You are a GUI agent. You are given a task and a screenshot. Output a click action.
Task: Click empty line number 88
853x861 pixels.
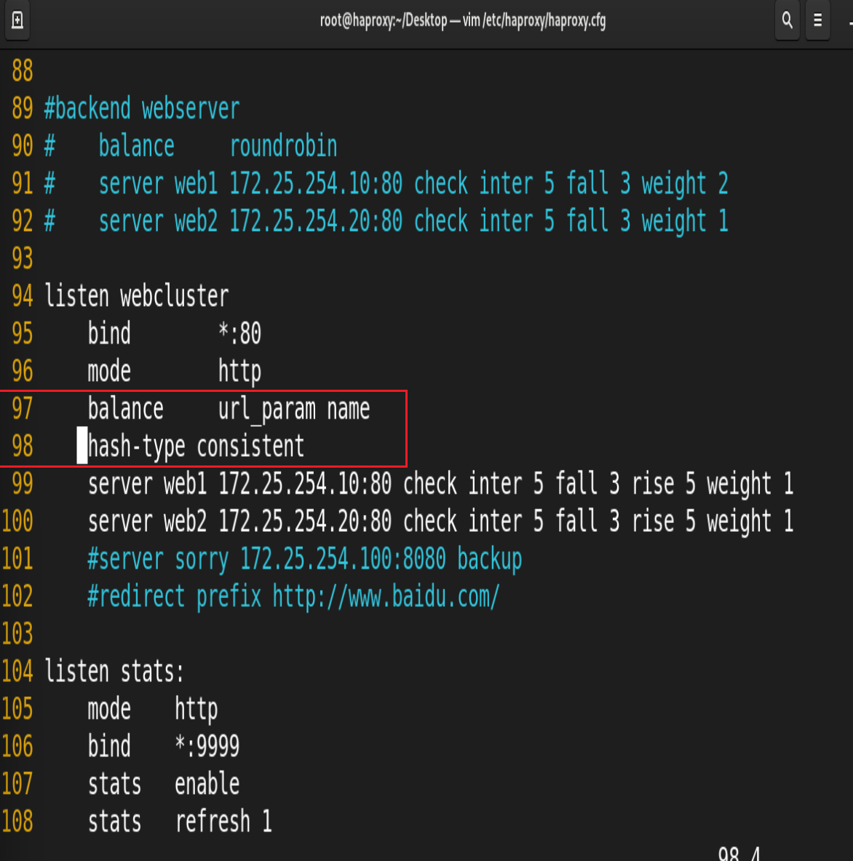(x=23, y=71)
